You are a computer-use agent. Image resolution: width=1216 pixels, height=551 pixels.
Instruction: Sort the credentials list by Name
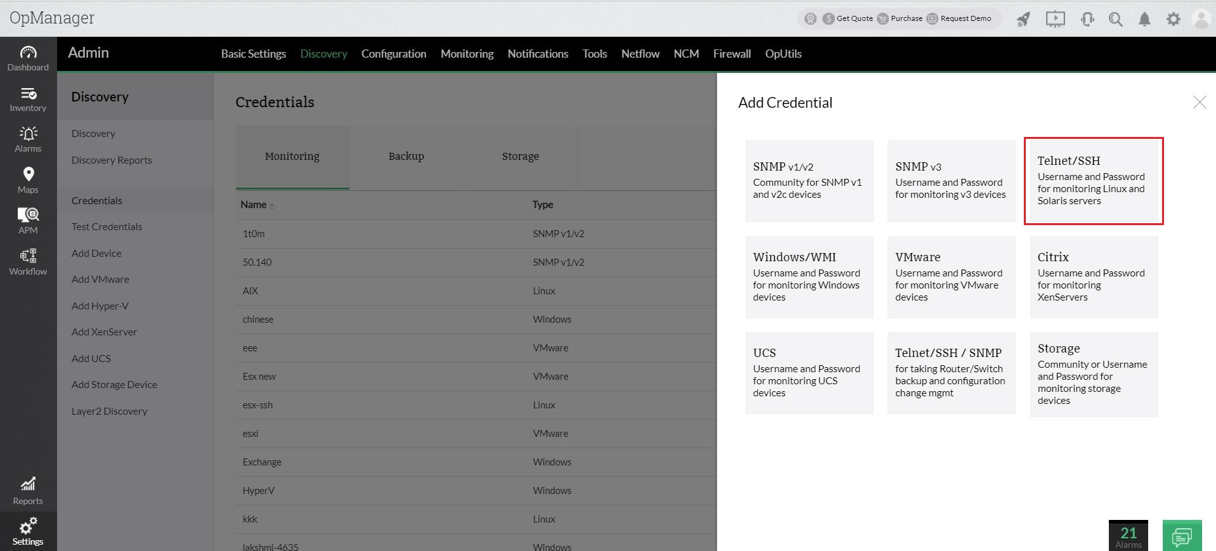pyautogui.click(x=254, y=205)
